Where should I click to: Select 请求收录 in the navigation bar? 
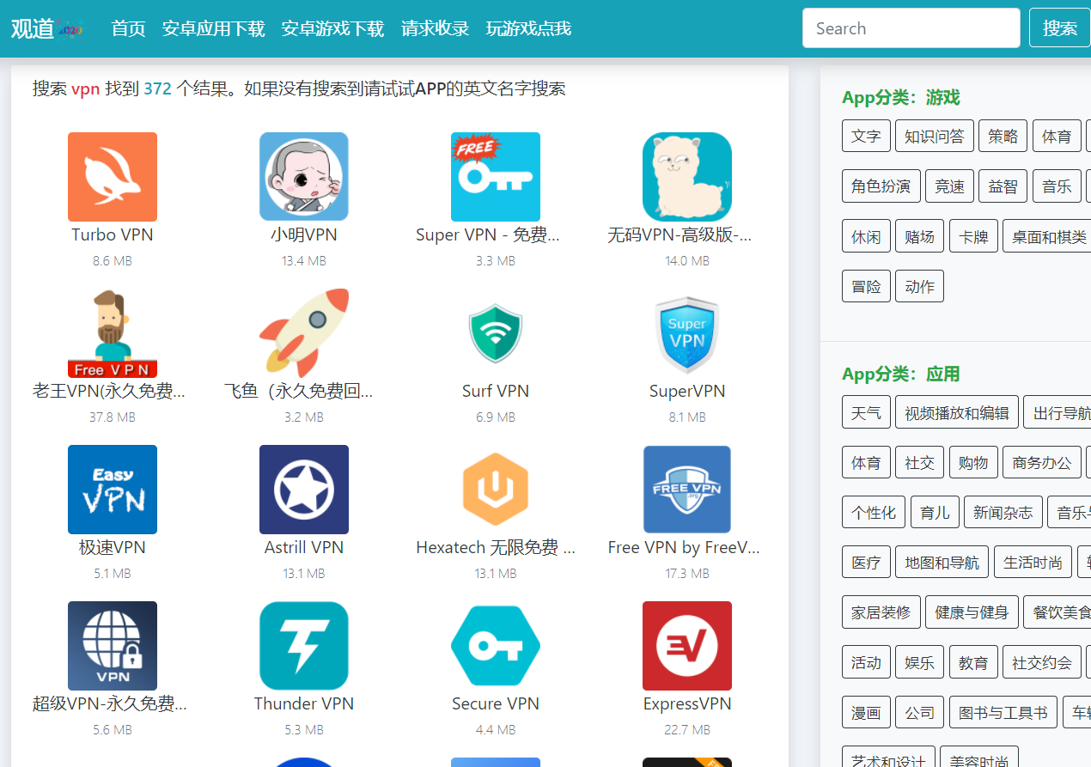point(435,28)
